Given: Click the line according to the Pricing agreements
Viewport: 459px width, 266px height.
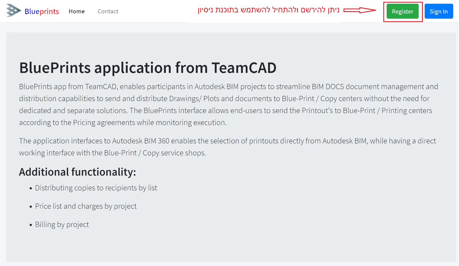Looking at the screenshot, I should coord(123,123).
